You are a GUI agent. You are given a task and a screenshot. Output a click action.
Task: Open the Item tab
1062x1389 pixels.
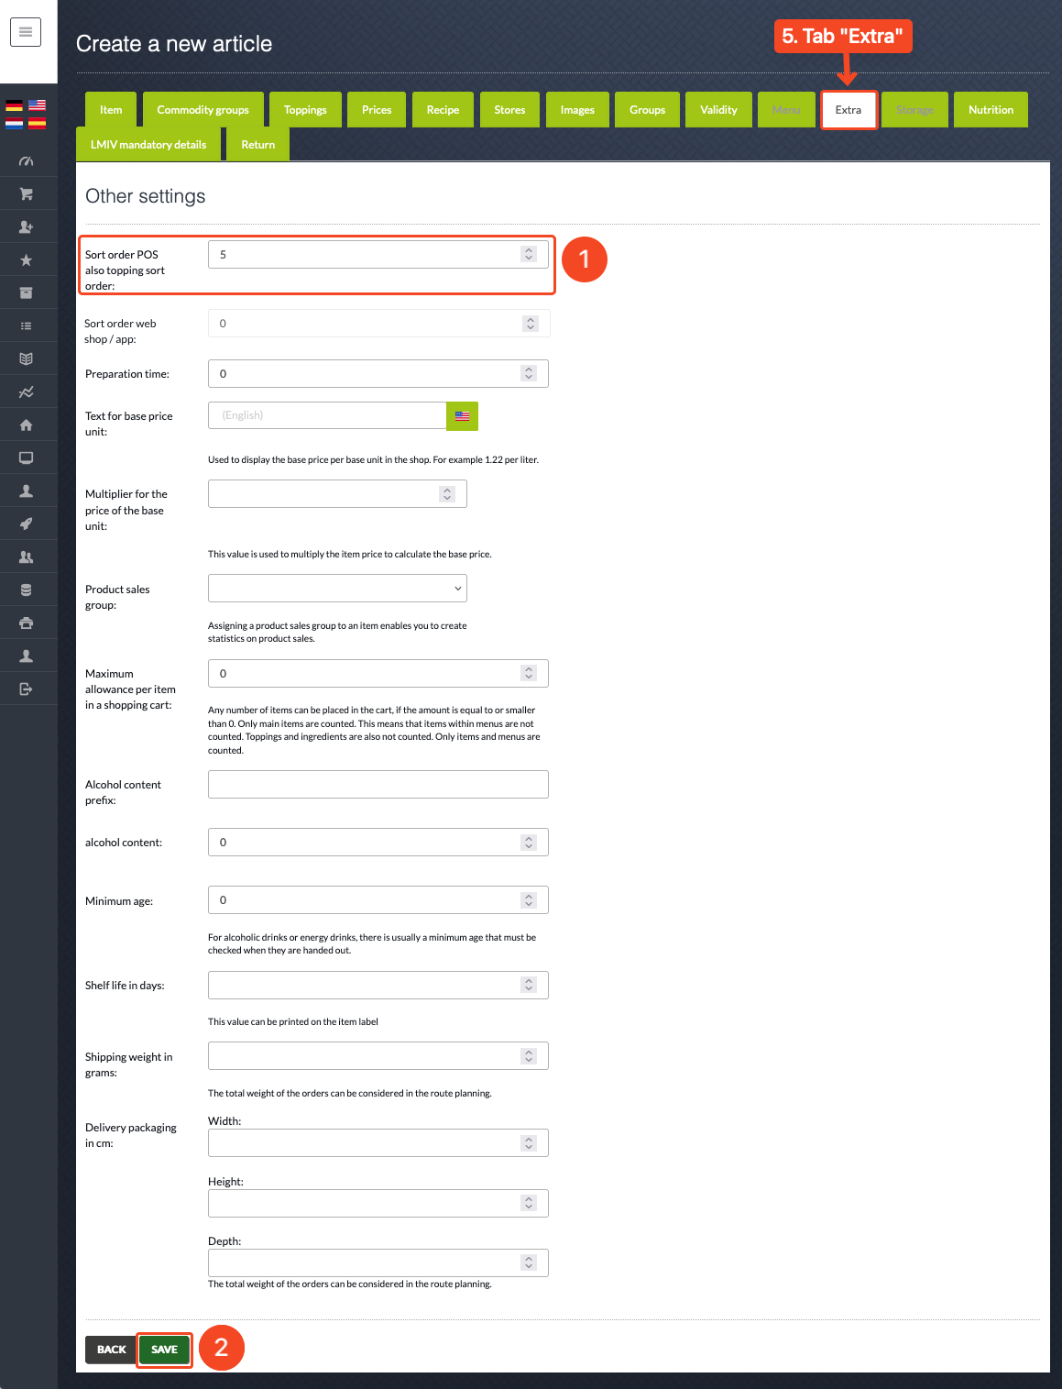[x=111, y=110]
